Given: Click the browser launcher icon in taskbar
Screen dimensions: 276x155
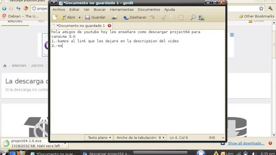Looking at the screenshot, I should 21,153.
